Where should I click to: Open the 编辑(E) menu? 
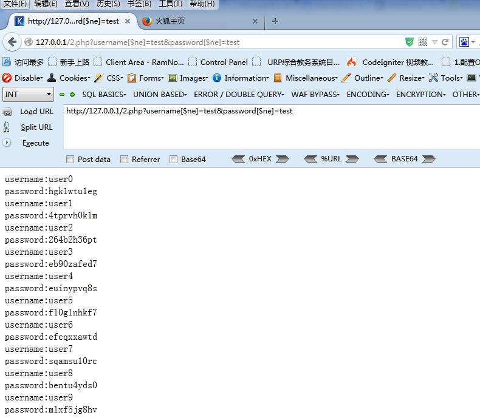point(46,4)
